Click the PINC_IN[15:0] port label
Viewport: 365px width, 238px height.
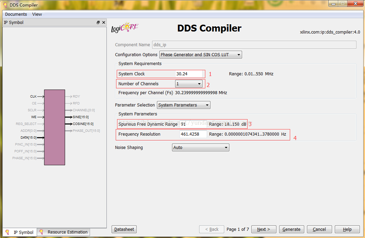coord(26,145)
